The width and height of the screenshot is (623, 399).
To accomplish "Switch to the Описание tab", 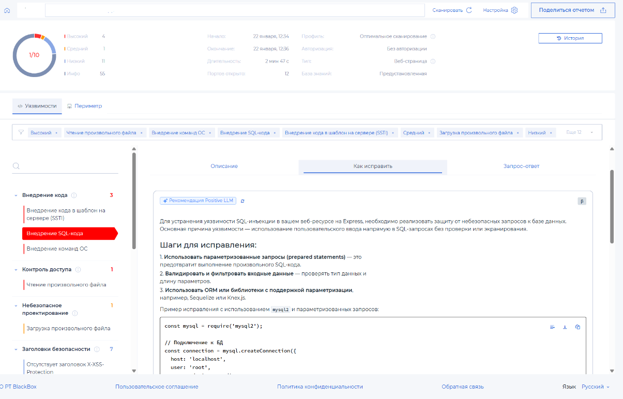I will point(224,166).
